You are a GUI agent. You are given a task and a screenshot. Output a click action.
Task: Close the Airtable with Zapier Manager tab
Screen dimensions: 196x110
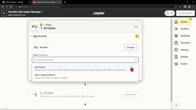(x=60, y=2)
